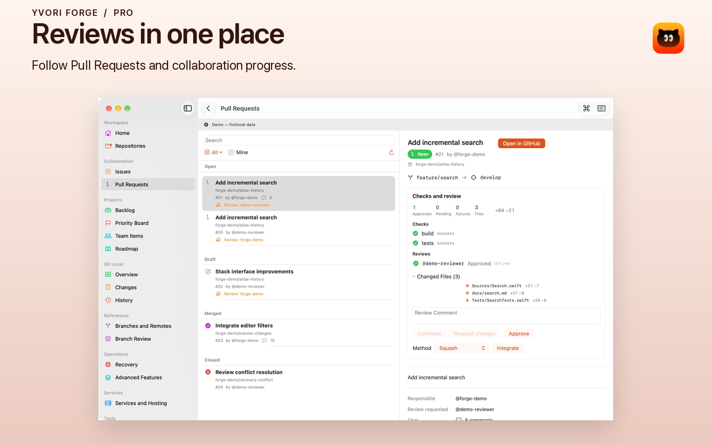
Task: Click the Integrate button
Action: pos(508,348)
